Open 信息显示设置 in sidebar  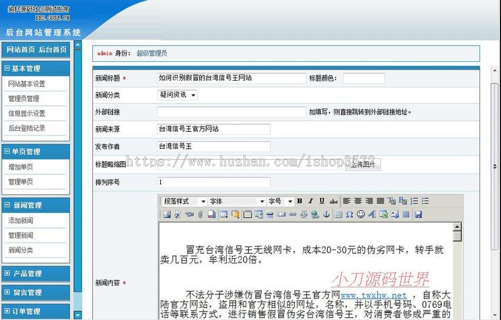point(27,114)
